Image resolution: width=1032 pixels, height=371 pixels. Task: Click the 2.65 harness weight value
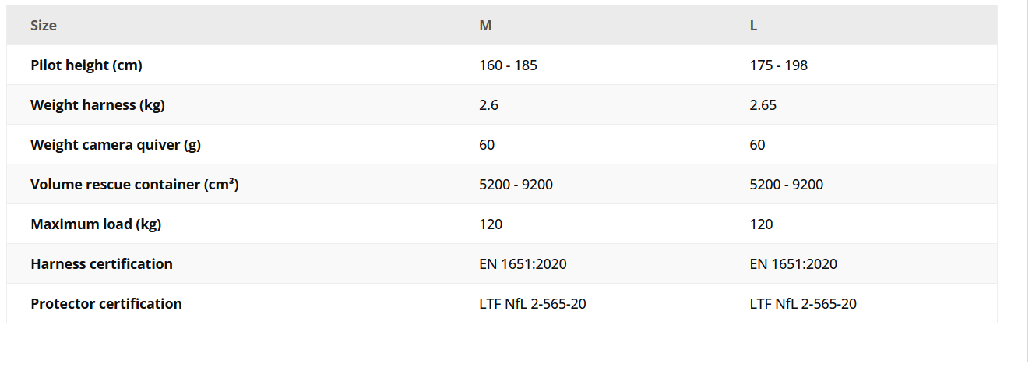click(763, 105)
